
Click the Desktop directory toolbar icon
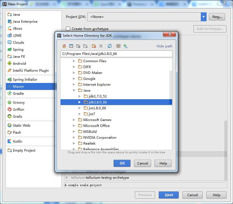pos(71,46)
